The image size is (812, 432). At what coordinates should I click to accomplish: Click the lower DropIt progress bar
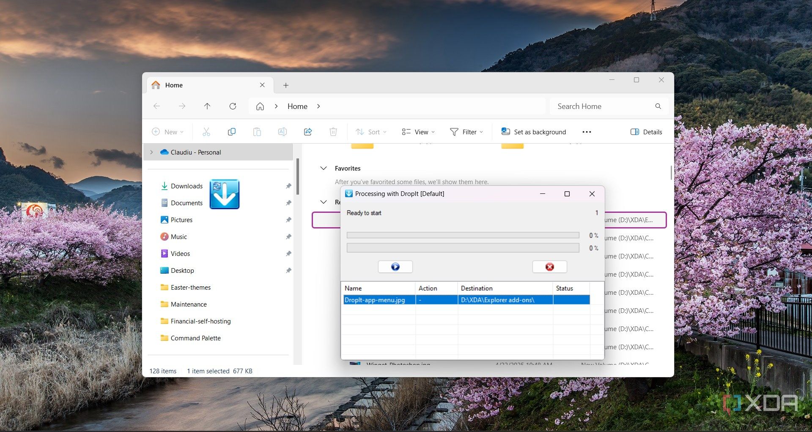(x=463, y=248)
